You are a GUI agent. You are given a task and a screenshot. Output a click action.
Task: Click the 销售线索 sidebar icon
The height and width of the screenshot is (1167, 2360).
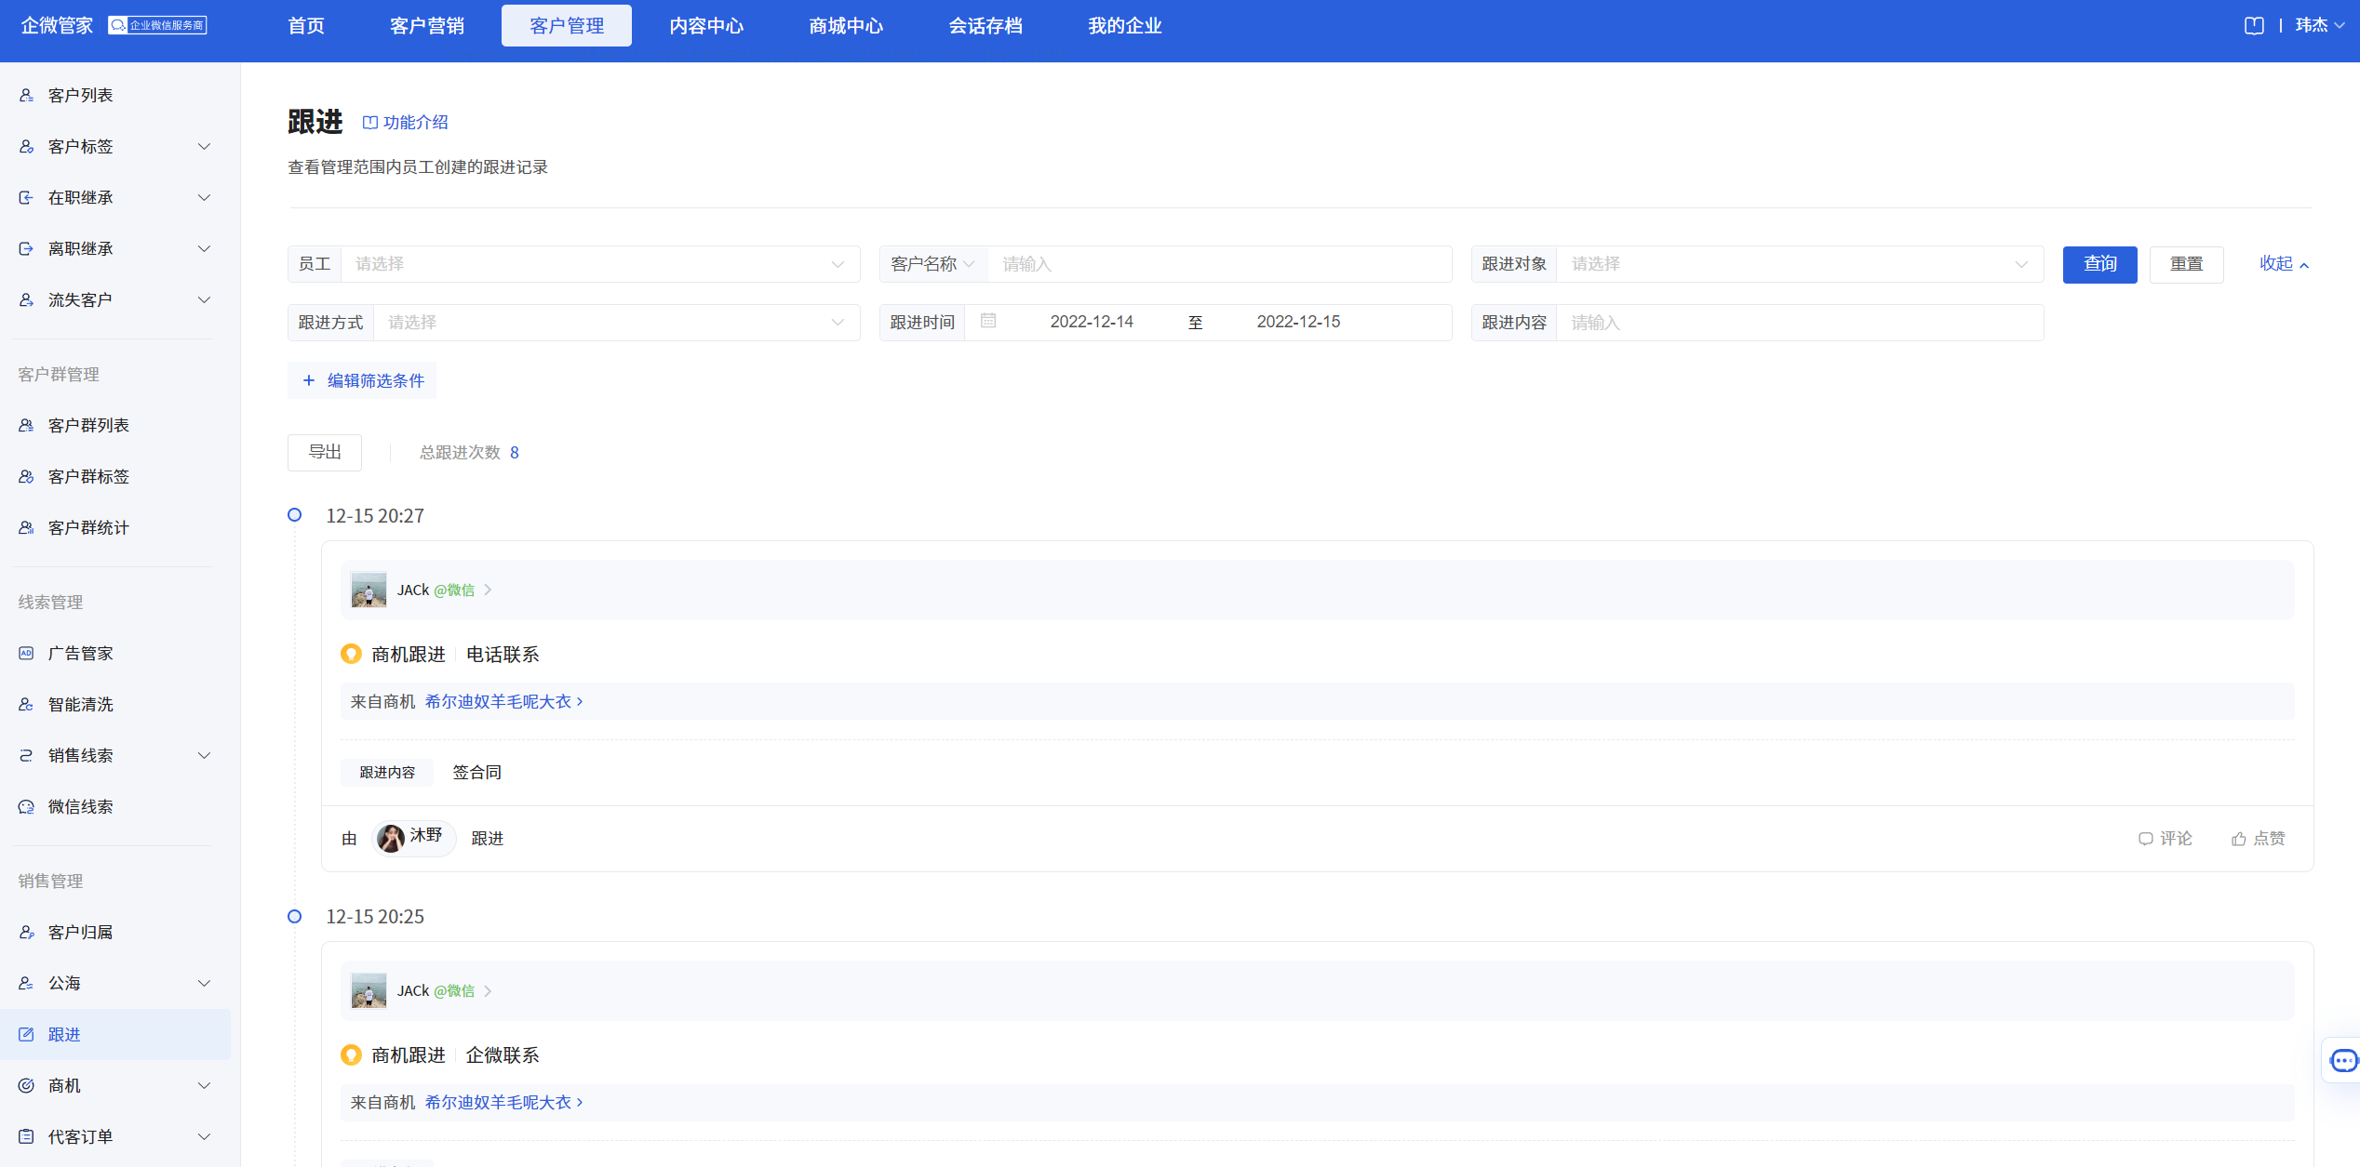[x=26, y=755]
